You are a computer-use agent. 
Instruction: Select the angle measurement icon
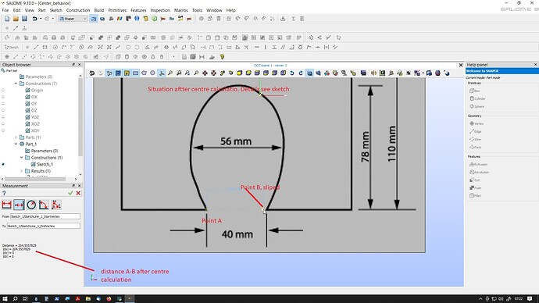click(44, 205)
